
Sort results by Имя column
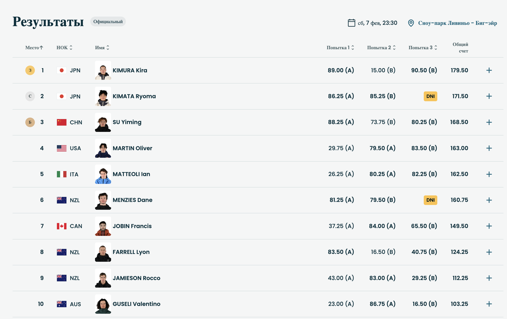tap(102, 47)
